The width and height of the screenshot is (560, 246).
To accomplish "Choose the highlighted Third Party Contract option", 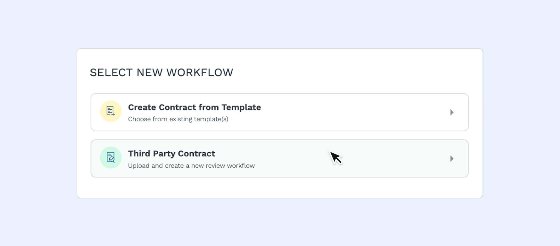I will coord(279,159).
